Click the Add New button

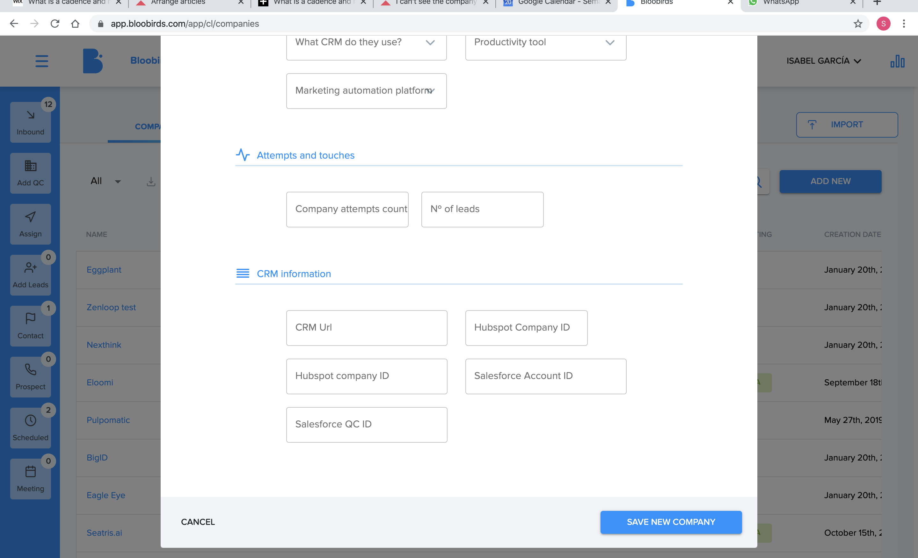(830, 181)
